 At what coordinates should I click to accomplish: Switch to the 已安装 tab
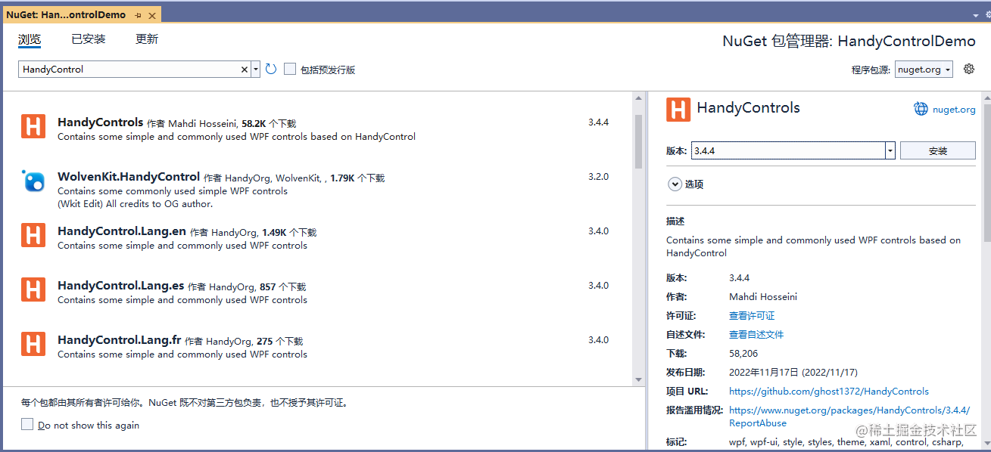[88, 39]
